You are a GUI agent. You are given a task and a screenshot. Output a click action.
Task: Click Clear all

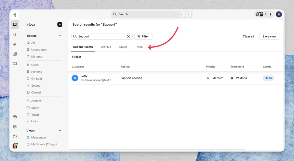249,36
